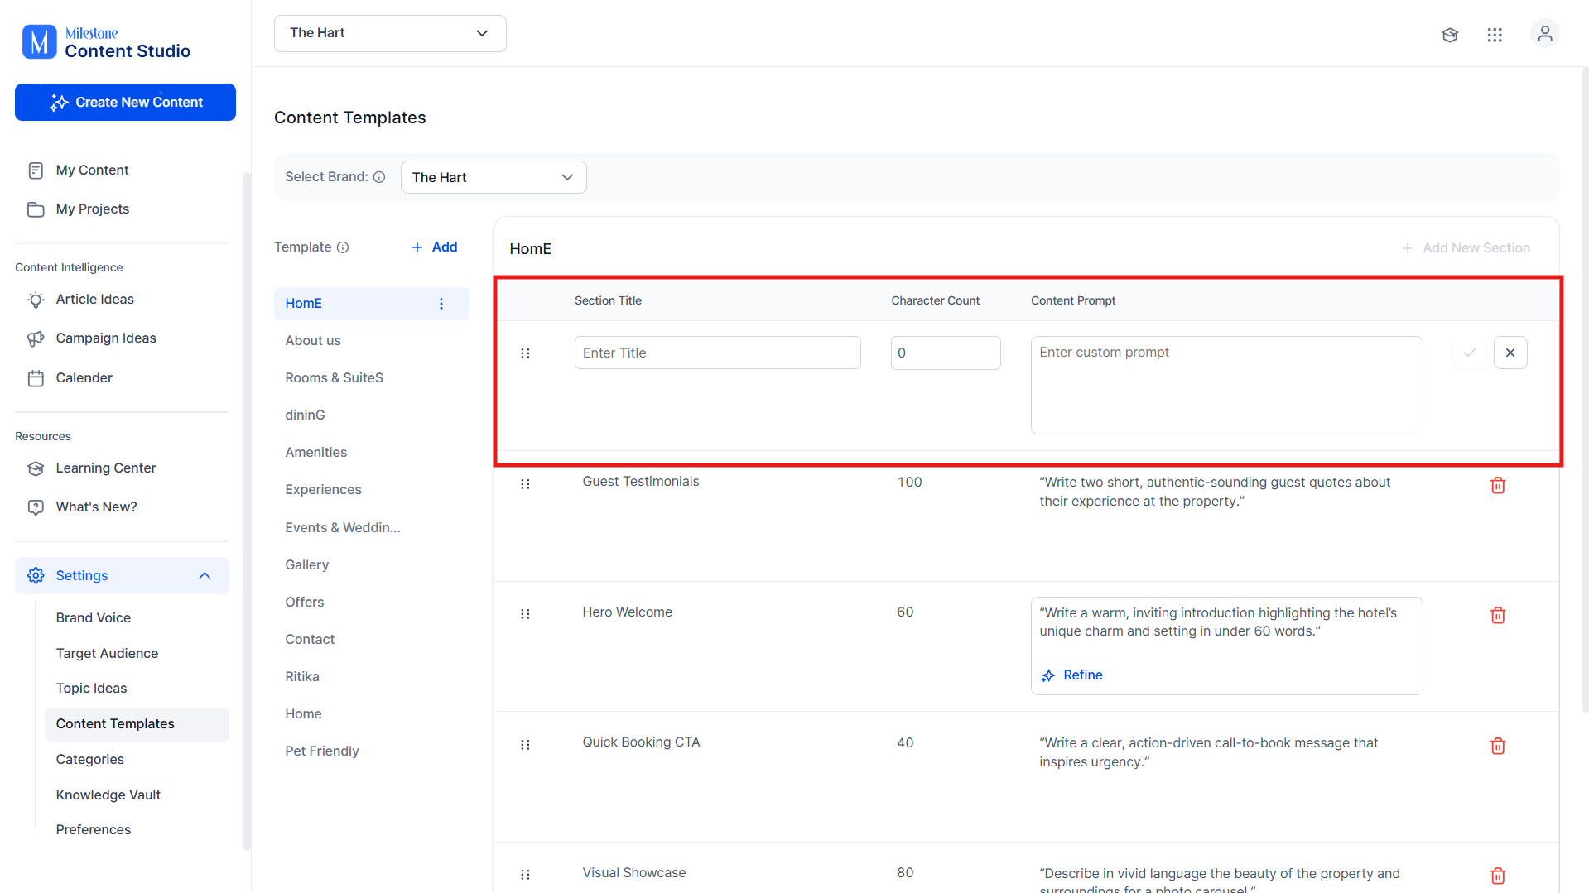Open Target Audience settings

click(x=107, y=654)
